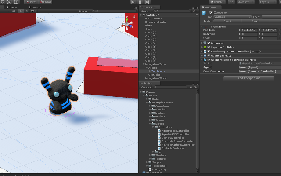Click Changelog file icon in Project
The image size is (281, 176).
[x=150, y=169]
